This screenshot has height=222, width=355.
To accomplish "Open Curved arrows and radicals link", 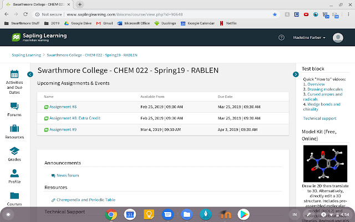I will (323, 97).
